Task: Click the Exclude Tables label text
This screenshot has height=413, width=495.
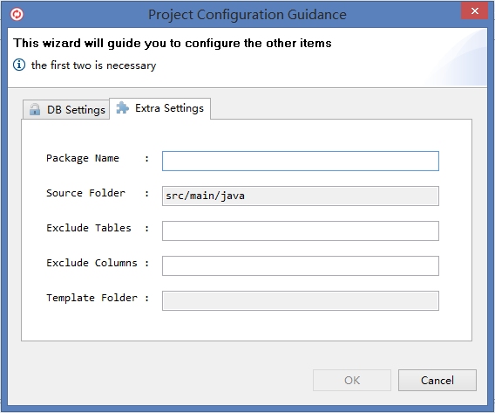Action: pyautogui.click(x=89, y=228)
